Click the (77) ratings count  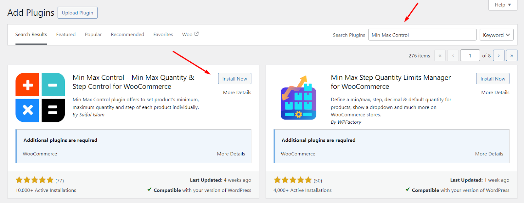tap(60, 180)
